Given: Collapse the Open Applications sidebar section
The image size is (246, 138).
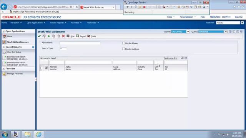Looking at the screenshot, I should [3, 31].
